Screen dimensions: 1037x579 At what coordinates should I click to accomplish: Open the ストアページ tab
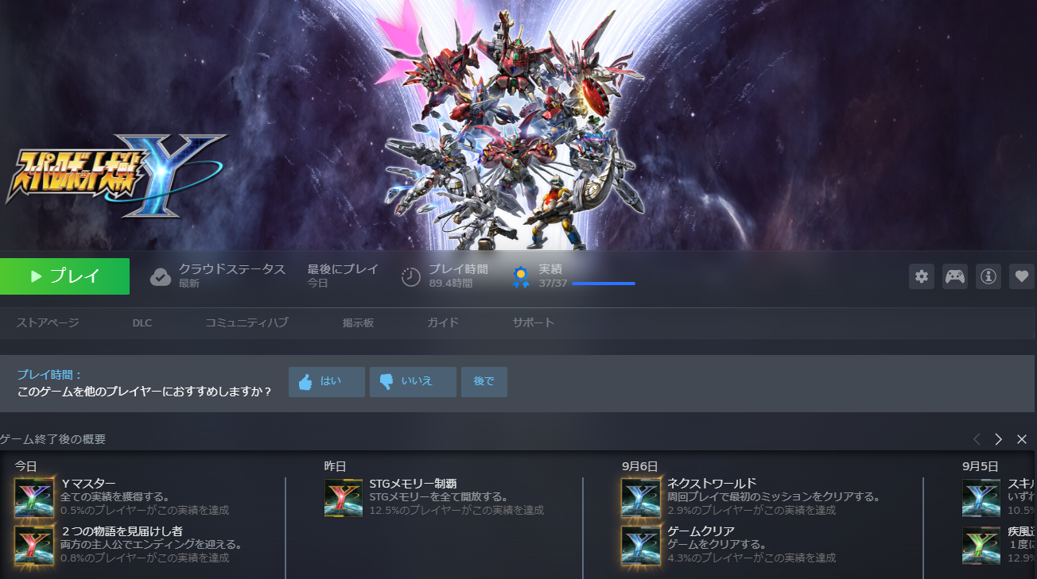[x=48, y=322]
